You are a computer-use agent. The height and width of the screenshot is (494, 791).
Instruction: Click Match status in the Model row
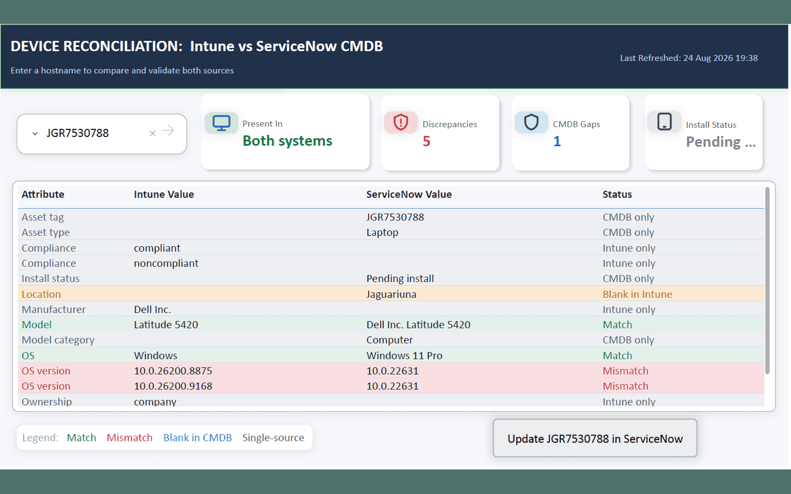pyautogui.click(x=617, y=325)
